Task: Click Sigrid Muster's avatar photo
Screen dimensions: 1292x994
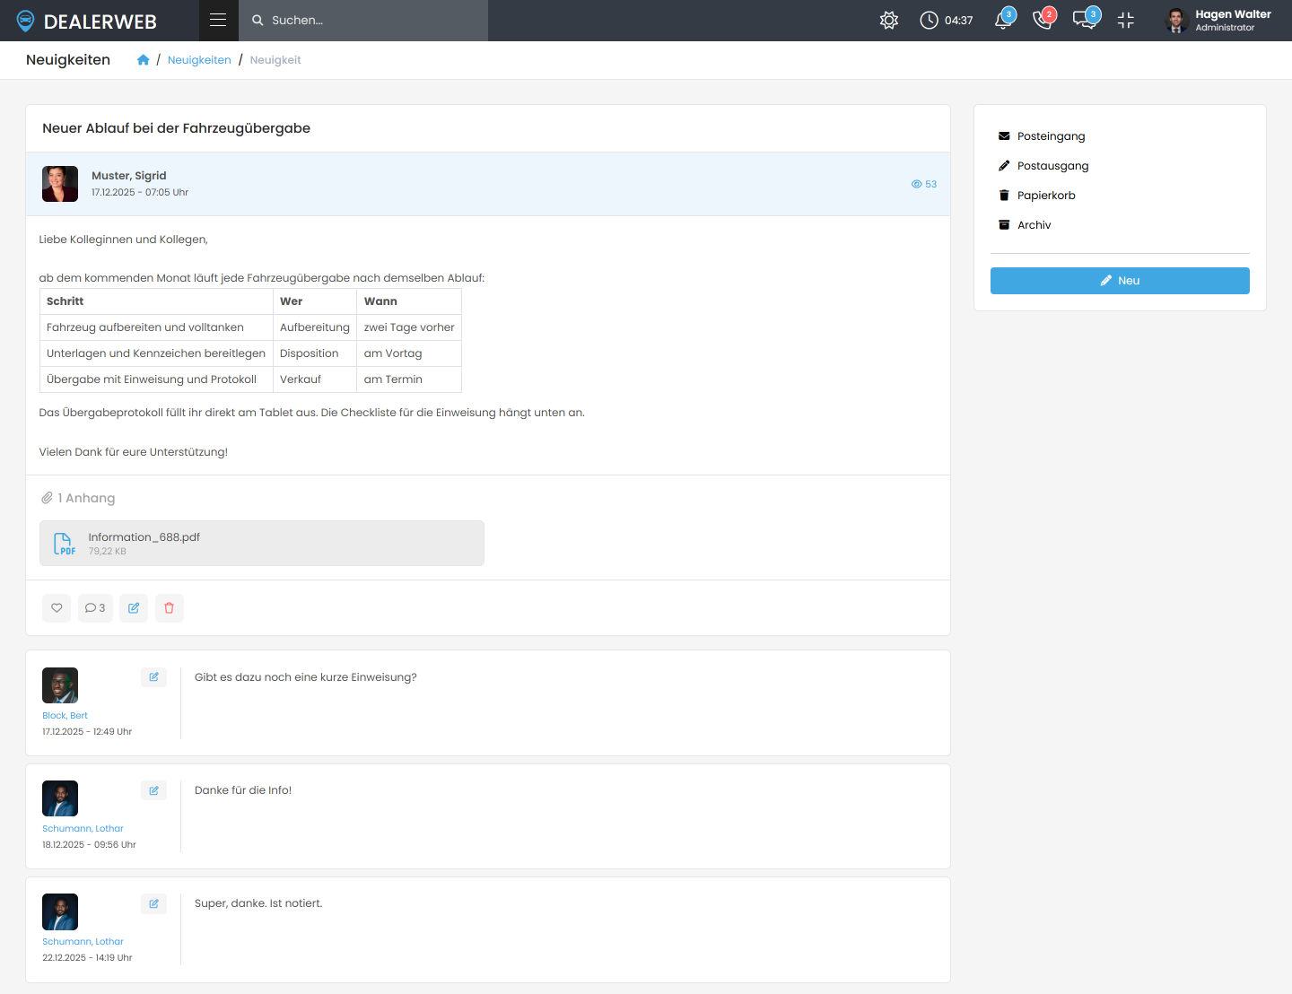Action: [60, 184]
